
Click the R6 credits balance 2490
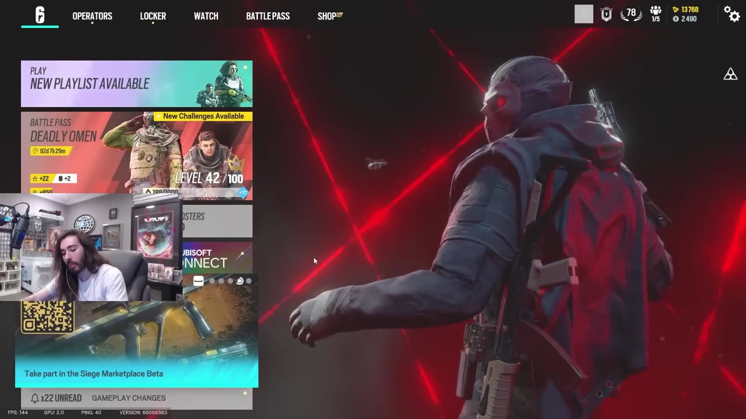685,19
